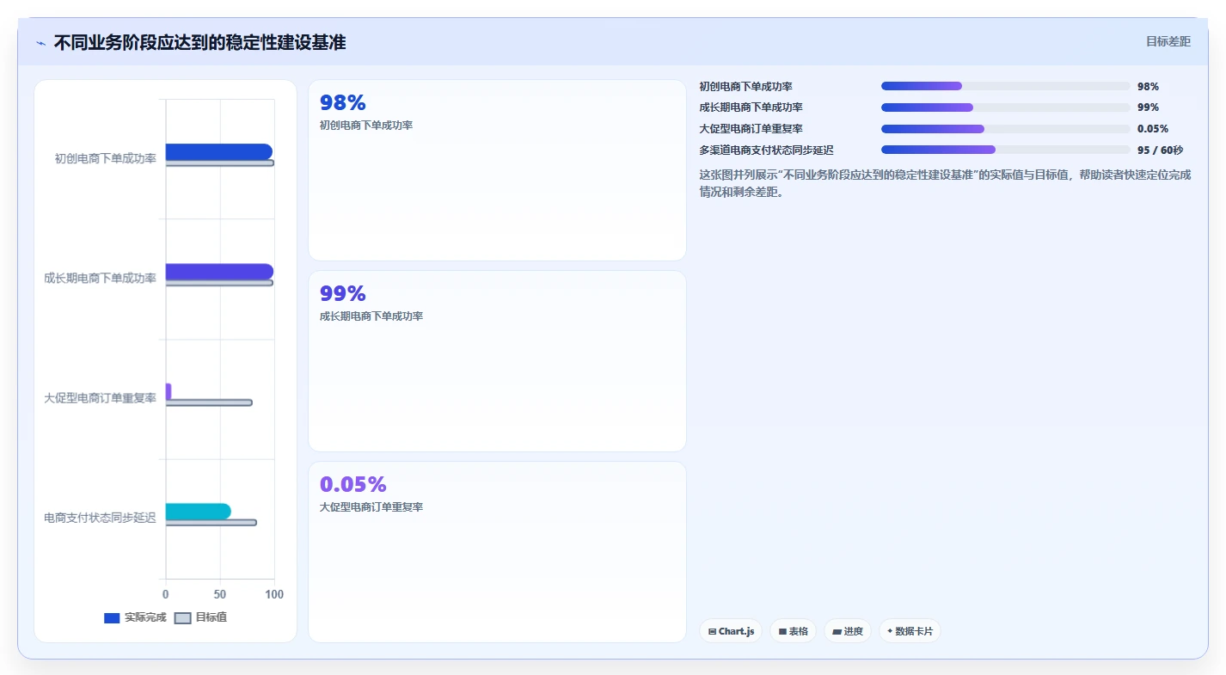Screen dimensions: 1226x675
Task: Click the 表格 tag chip
Action: (793, 631)
